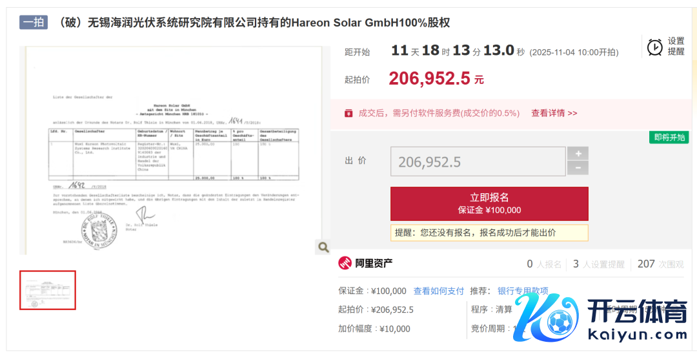Click the 一拍 auction round badge
The height and width of the screenshot is (356, 697).
[x=34, y=23]
